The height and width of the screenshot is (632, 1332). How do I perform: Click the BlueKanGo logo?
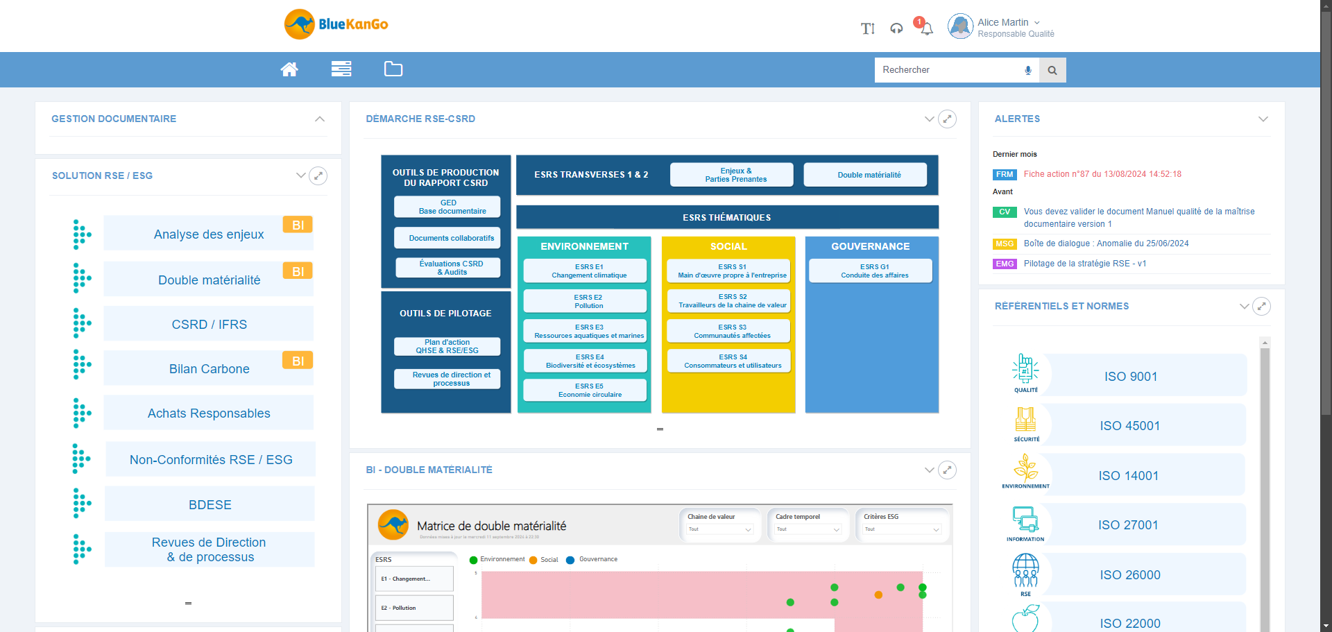click(336, 24)
